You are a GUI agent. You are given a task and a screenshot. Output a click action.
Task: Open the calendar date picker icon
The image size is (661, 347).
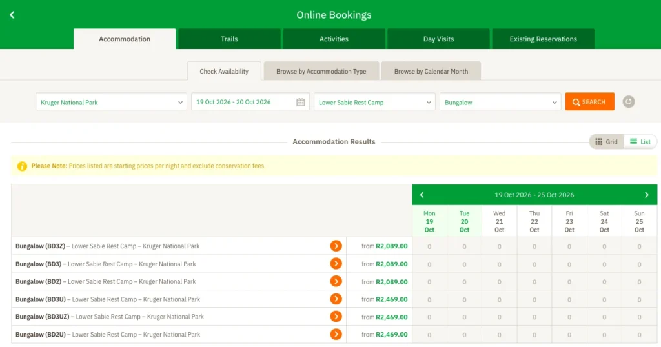click(300, 103)
